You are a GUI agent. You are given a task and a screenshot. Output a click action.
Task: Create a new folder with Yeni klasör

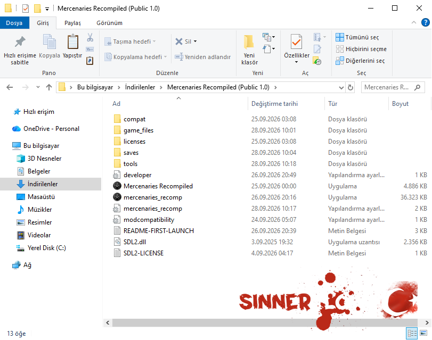[249, 49]
